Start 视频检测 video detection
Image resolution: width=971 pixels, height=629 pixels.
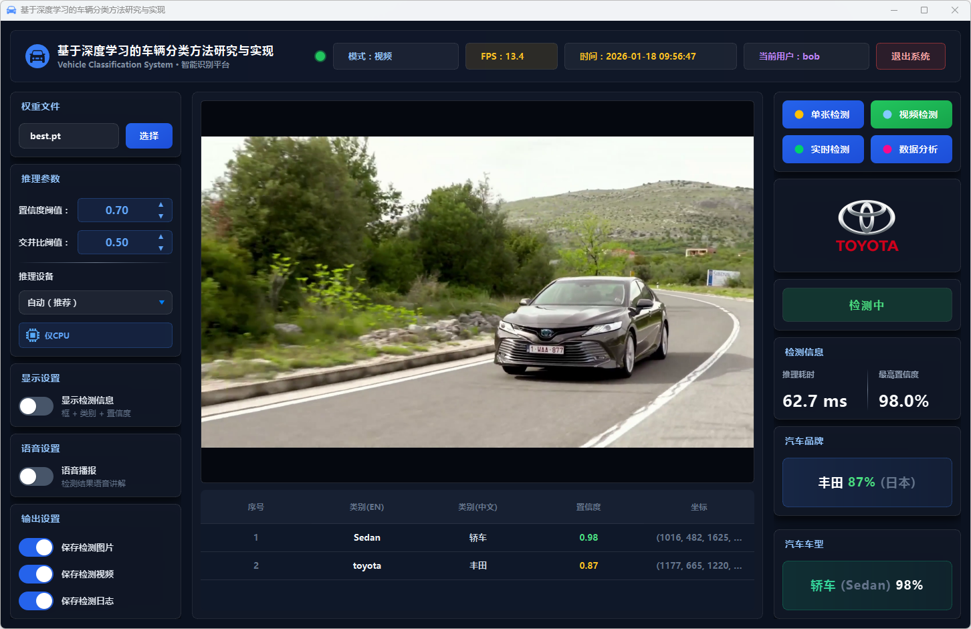pos(911,114)
